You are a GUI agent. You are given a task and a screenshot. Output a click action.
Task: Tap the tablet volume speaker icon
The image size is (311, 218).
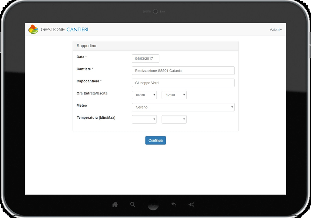[191, 204]
